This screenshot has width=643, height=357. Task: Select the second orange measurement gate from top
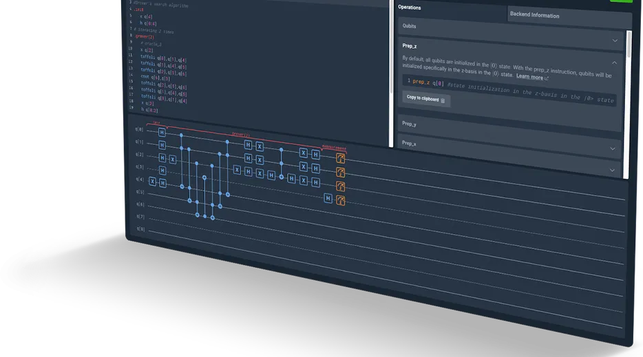click(x=339, y=172)
